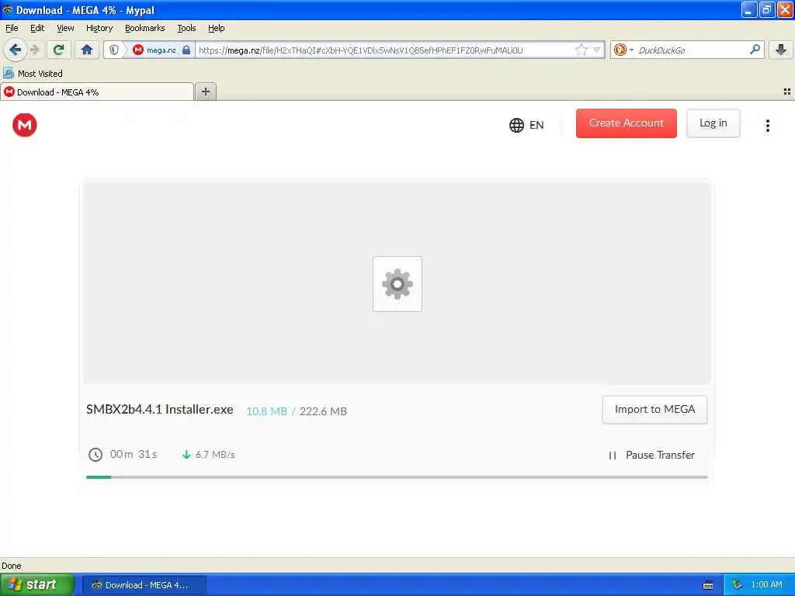
Task: Click the file name SMBX2b4.4.1 Installer.exe
Action: point(160,410)
